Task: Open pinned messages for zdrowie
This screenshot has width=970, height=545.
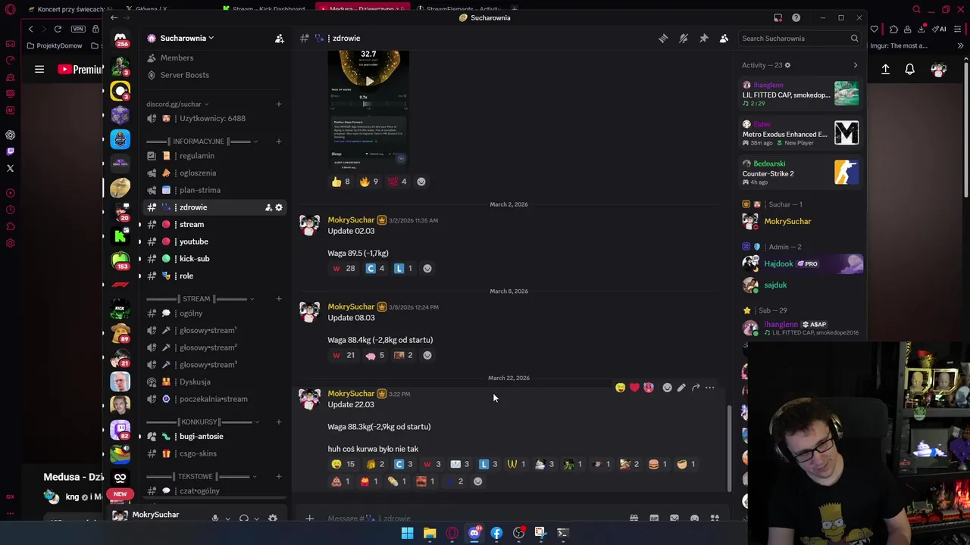Action: pos(704,38)
